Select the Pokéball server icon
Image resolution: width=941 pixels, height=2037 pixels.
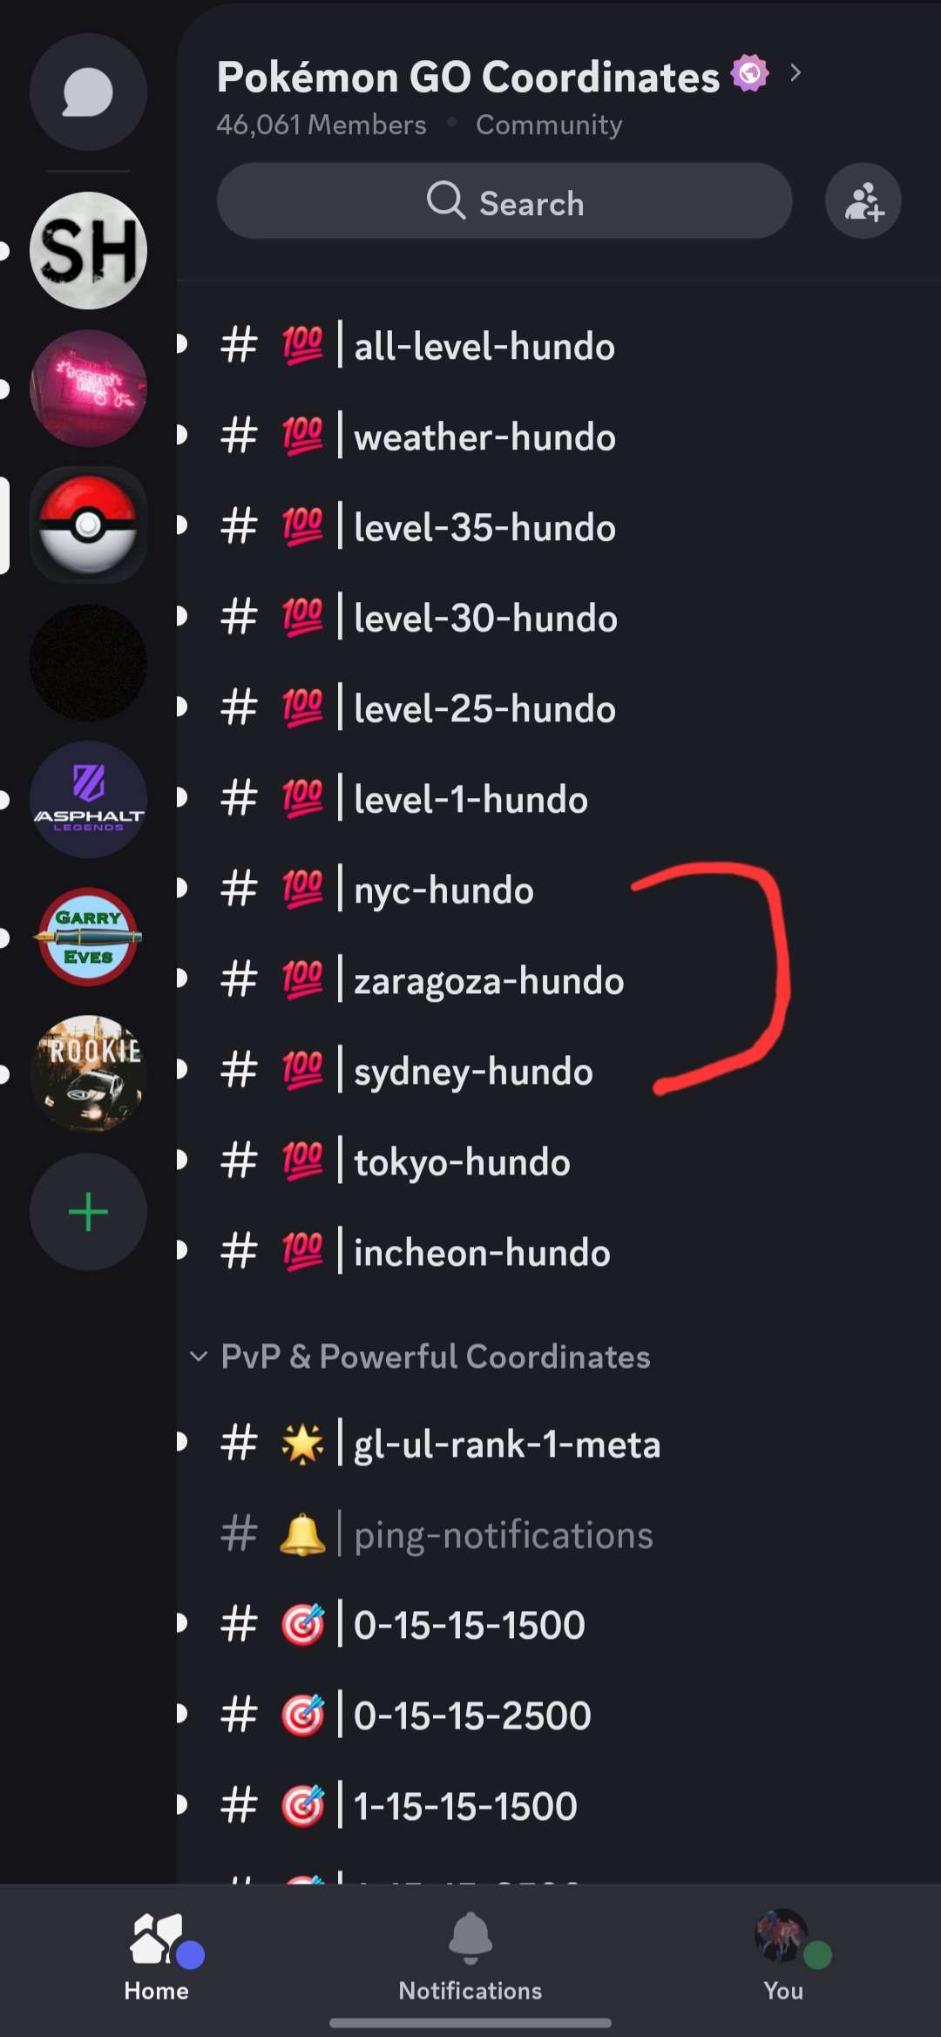pos(88,524)
